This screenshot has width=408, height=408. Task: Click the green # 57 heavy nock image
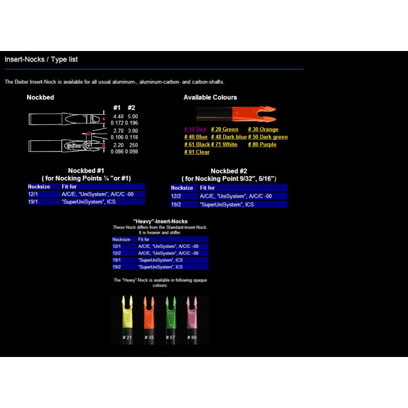[x=171, y=320]
